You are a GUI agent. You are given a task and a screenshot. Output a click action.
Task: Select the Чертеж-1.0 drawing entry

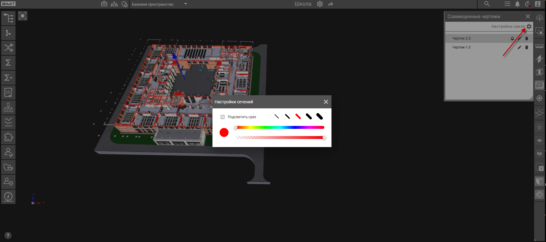(x=461, y=47)
